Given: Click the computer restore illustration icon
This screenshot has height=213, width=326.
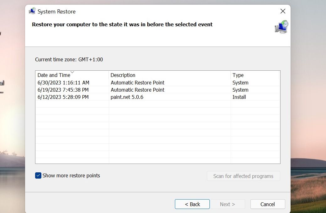Looking at the screenshot, I should [x=281, y=27].
